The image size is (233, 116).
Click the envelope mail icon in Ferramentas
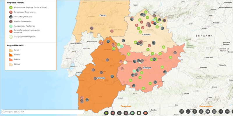[x=208, y=112]
